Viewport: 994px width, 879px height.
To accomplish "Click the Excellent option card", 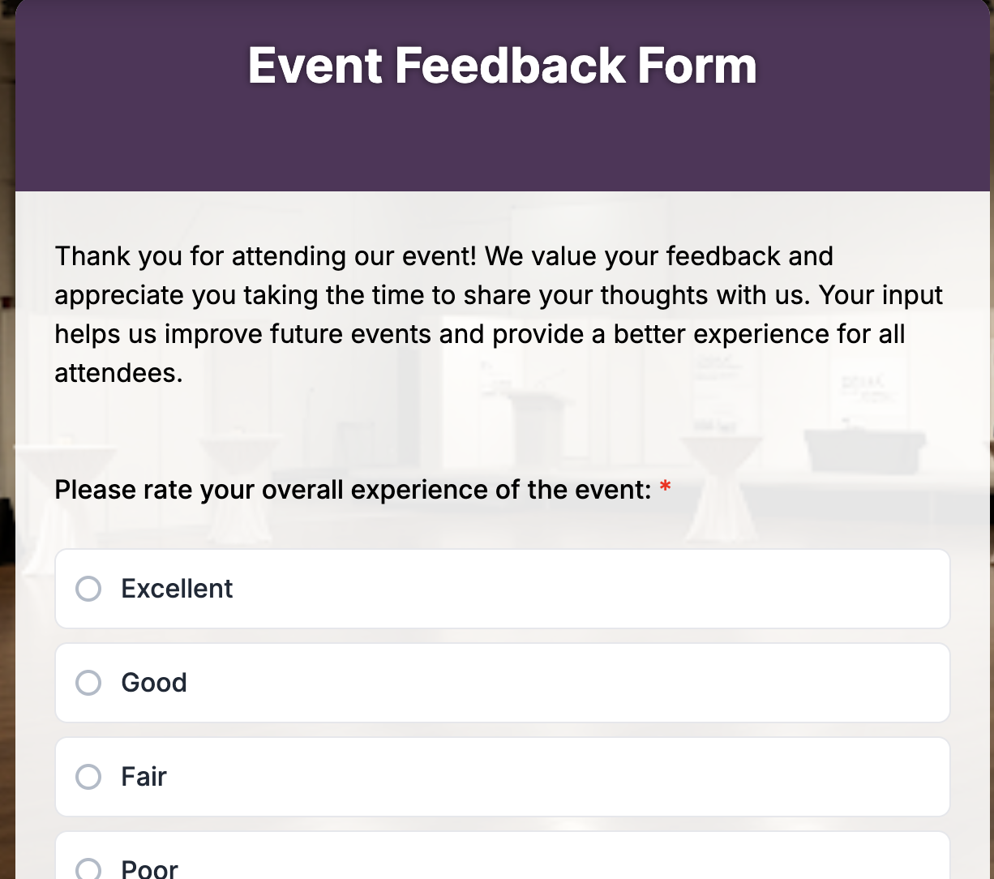I will 502,589.
